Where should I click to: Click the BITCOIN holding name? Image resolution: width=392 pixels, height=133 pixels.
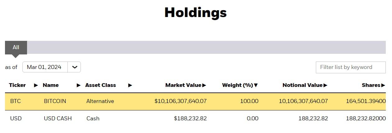click(55, 101)
